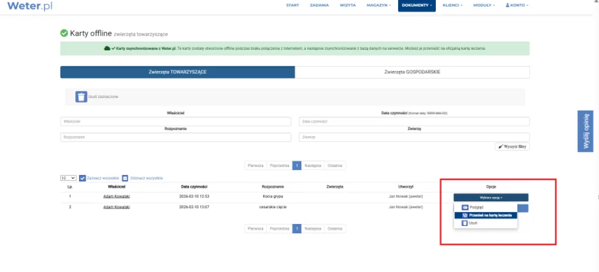Focus the Właściciel filter input
Viewport: 599px width, 272px height.
pos(176,121)
